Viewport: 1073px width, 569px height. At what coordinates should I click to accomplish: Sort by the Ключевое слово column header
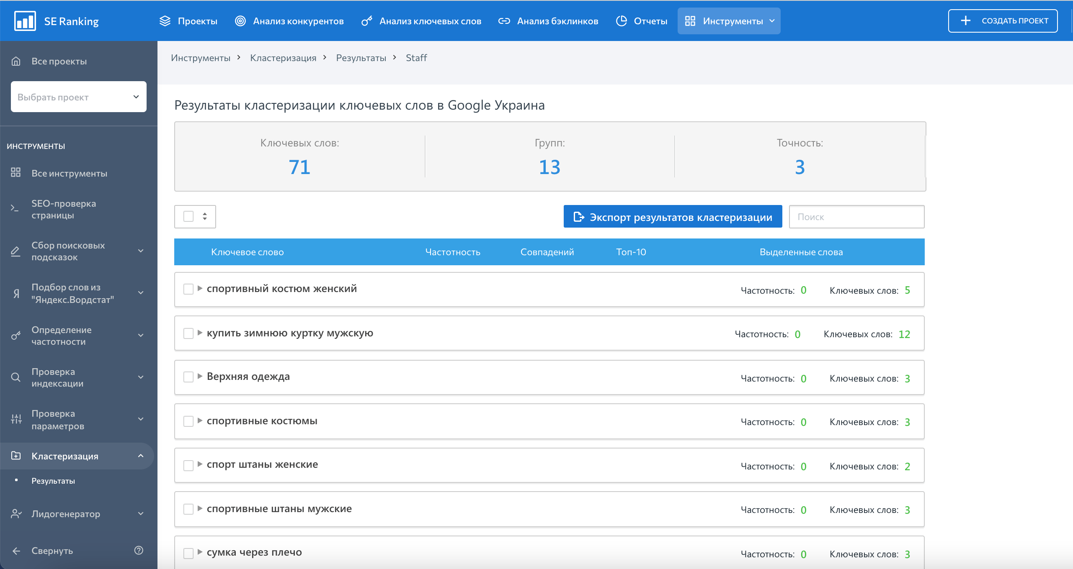pos(248,252)
